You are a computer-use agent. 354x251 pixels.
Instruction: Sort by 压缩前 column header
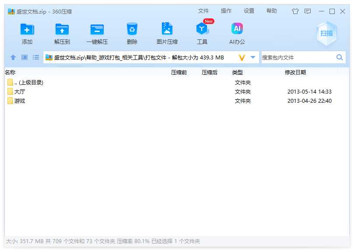tap(179, 73)
